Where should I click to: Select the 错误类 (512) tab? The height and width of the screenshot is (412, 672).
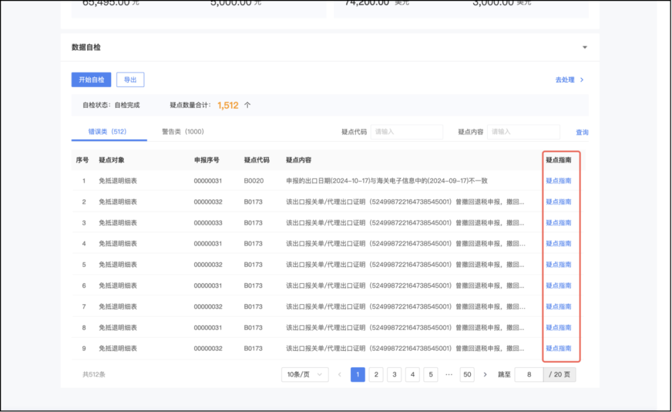tap(107, 131)
